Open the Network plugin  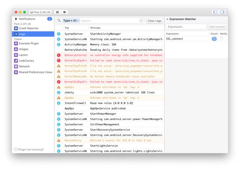coord(33,66)
